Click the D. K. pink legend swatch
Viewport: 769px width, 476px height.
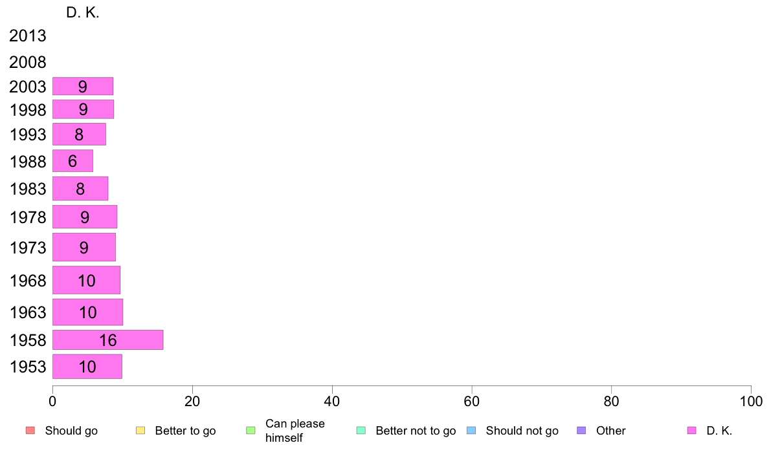coord(691,431)
